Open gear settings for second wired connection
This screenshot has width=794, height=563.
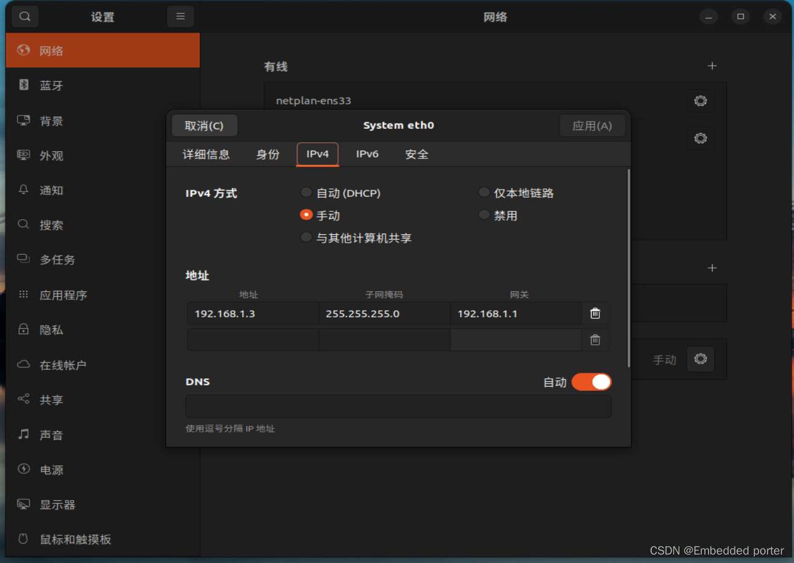click(x=701, y=138)
